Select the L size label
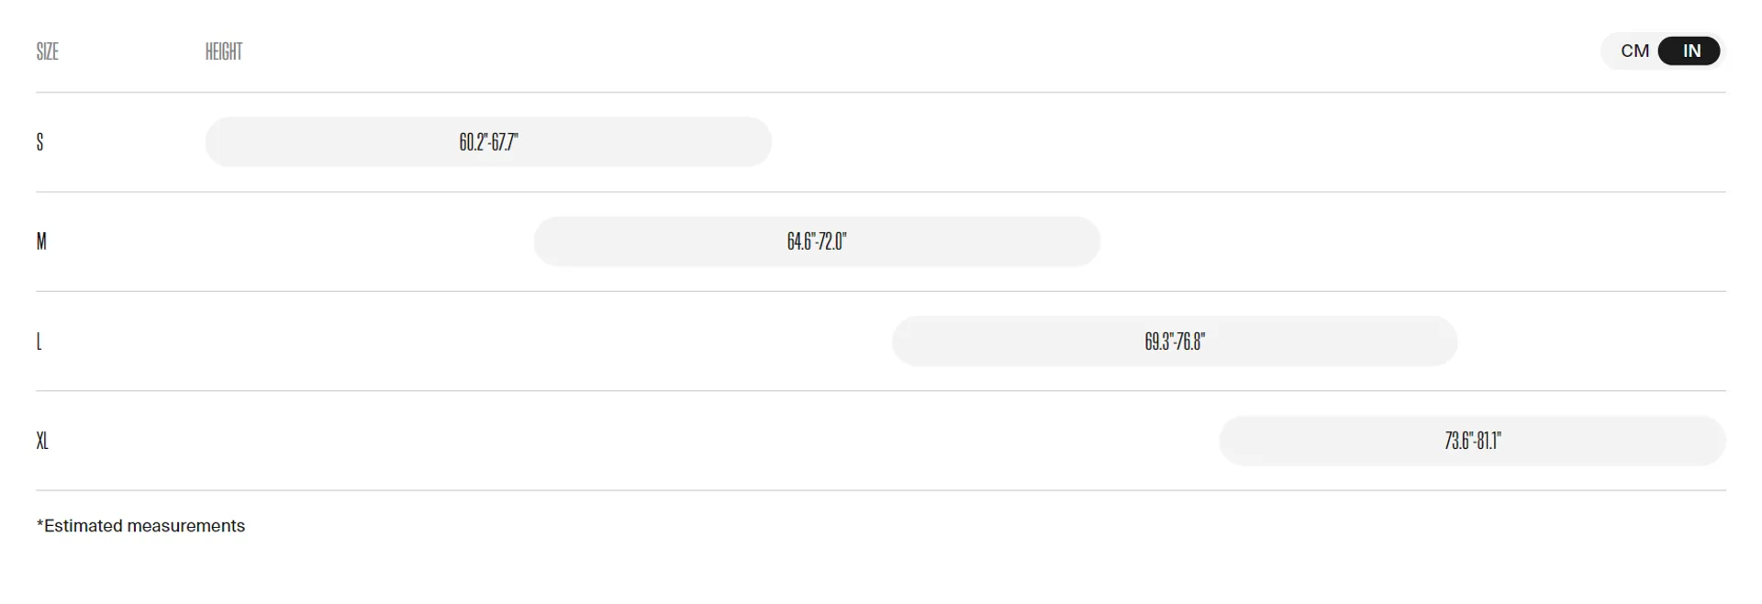1762x604 pixels. click(39, 341)
